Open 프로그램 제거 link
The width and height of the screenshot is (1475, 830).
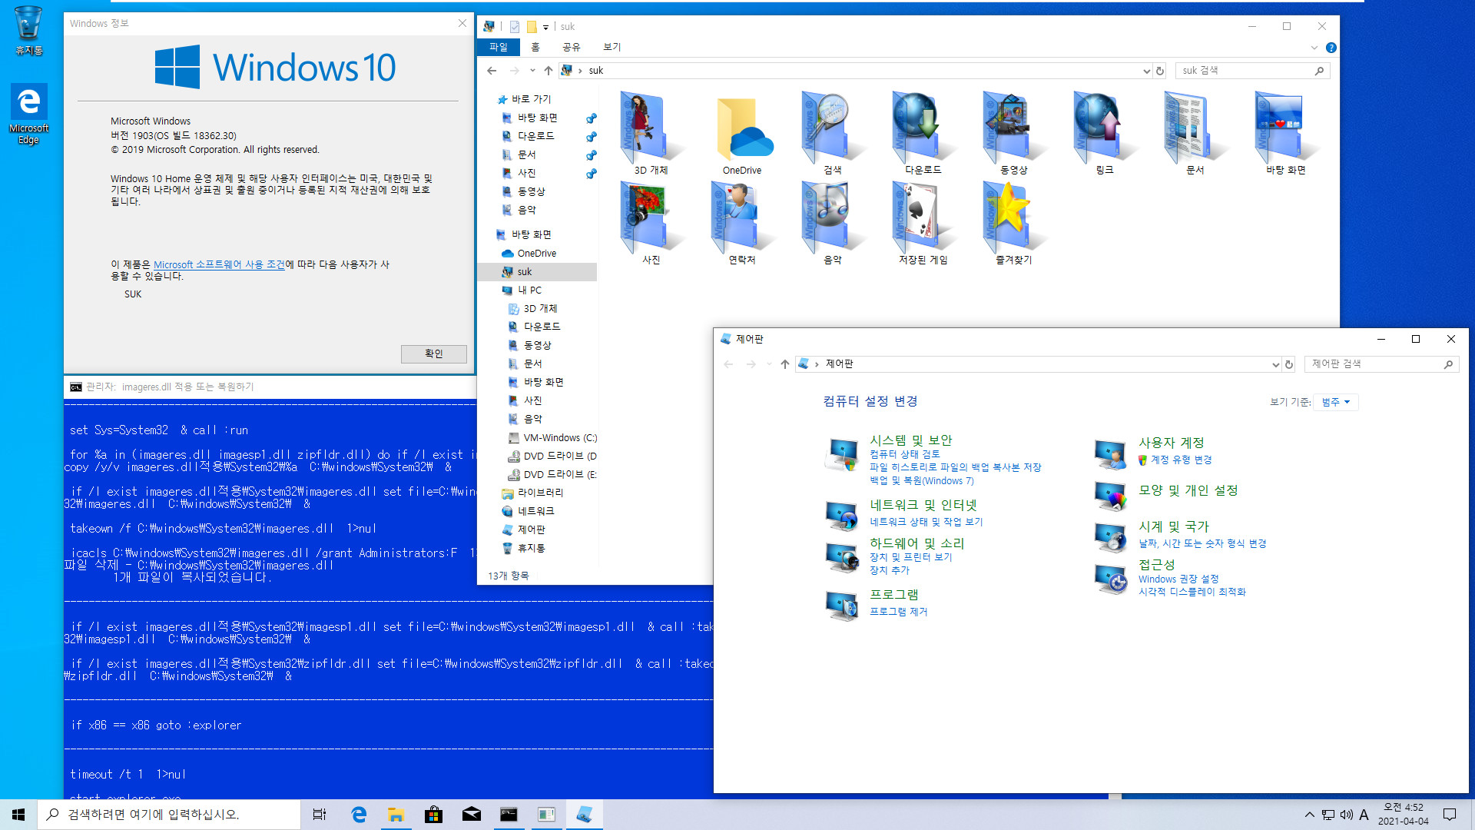[x=898, y=612]
